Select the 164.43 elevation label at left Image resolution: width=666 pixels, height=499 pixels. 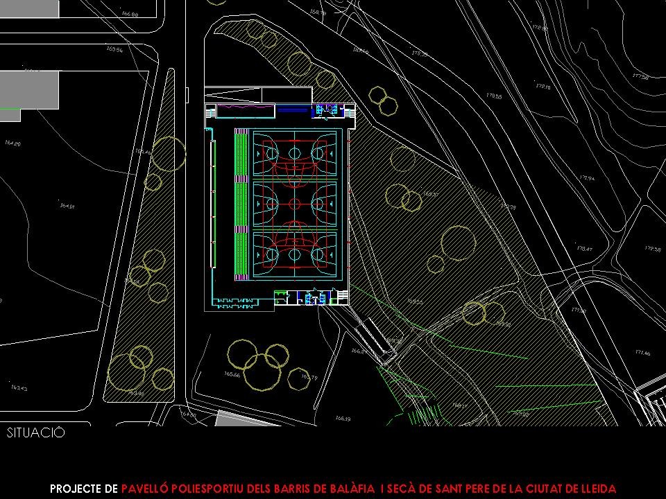click(19, 387)
